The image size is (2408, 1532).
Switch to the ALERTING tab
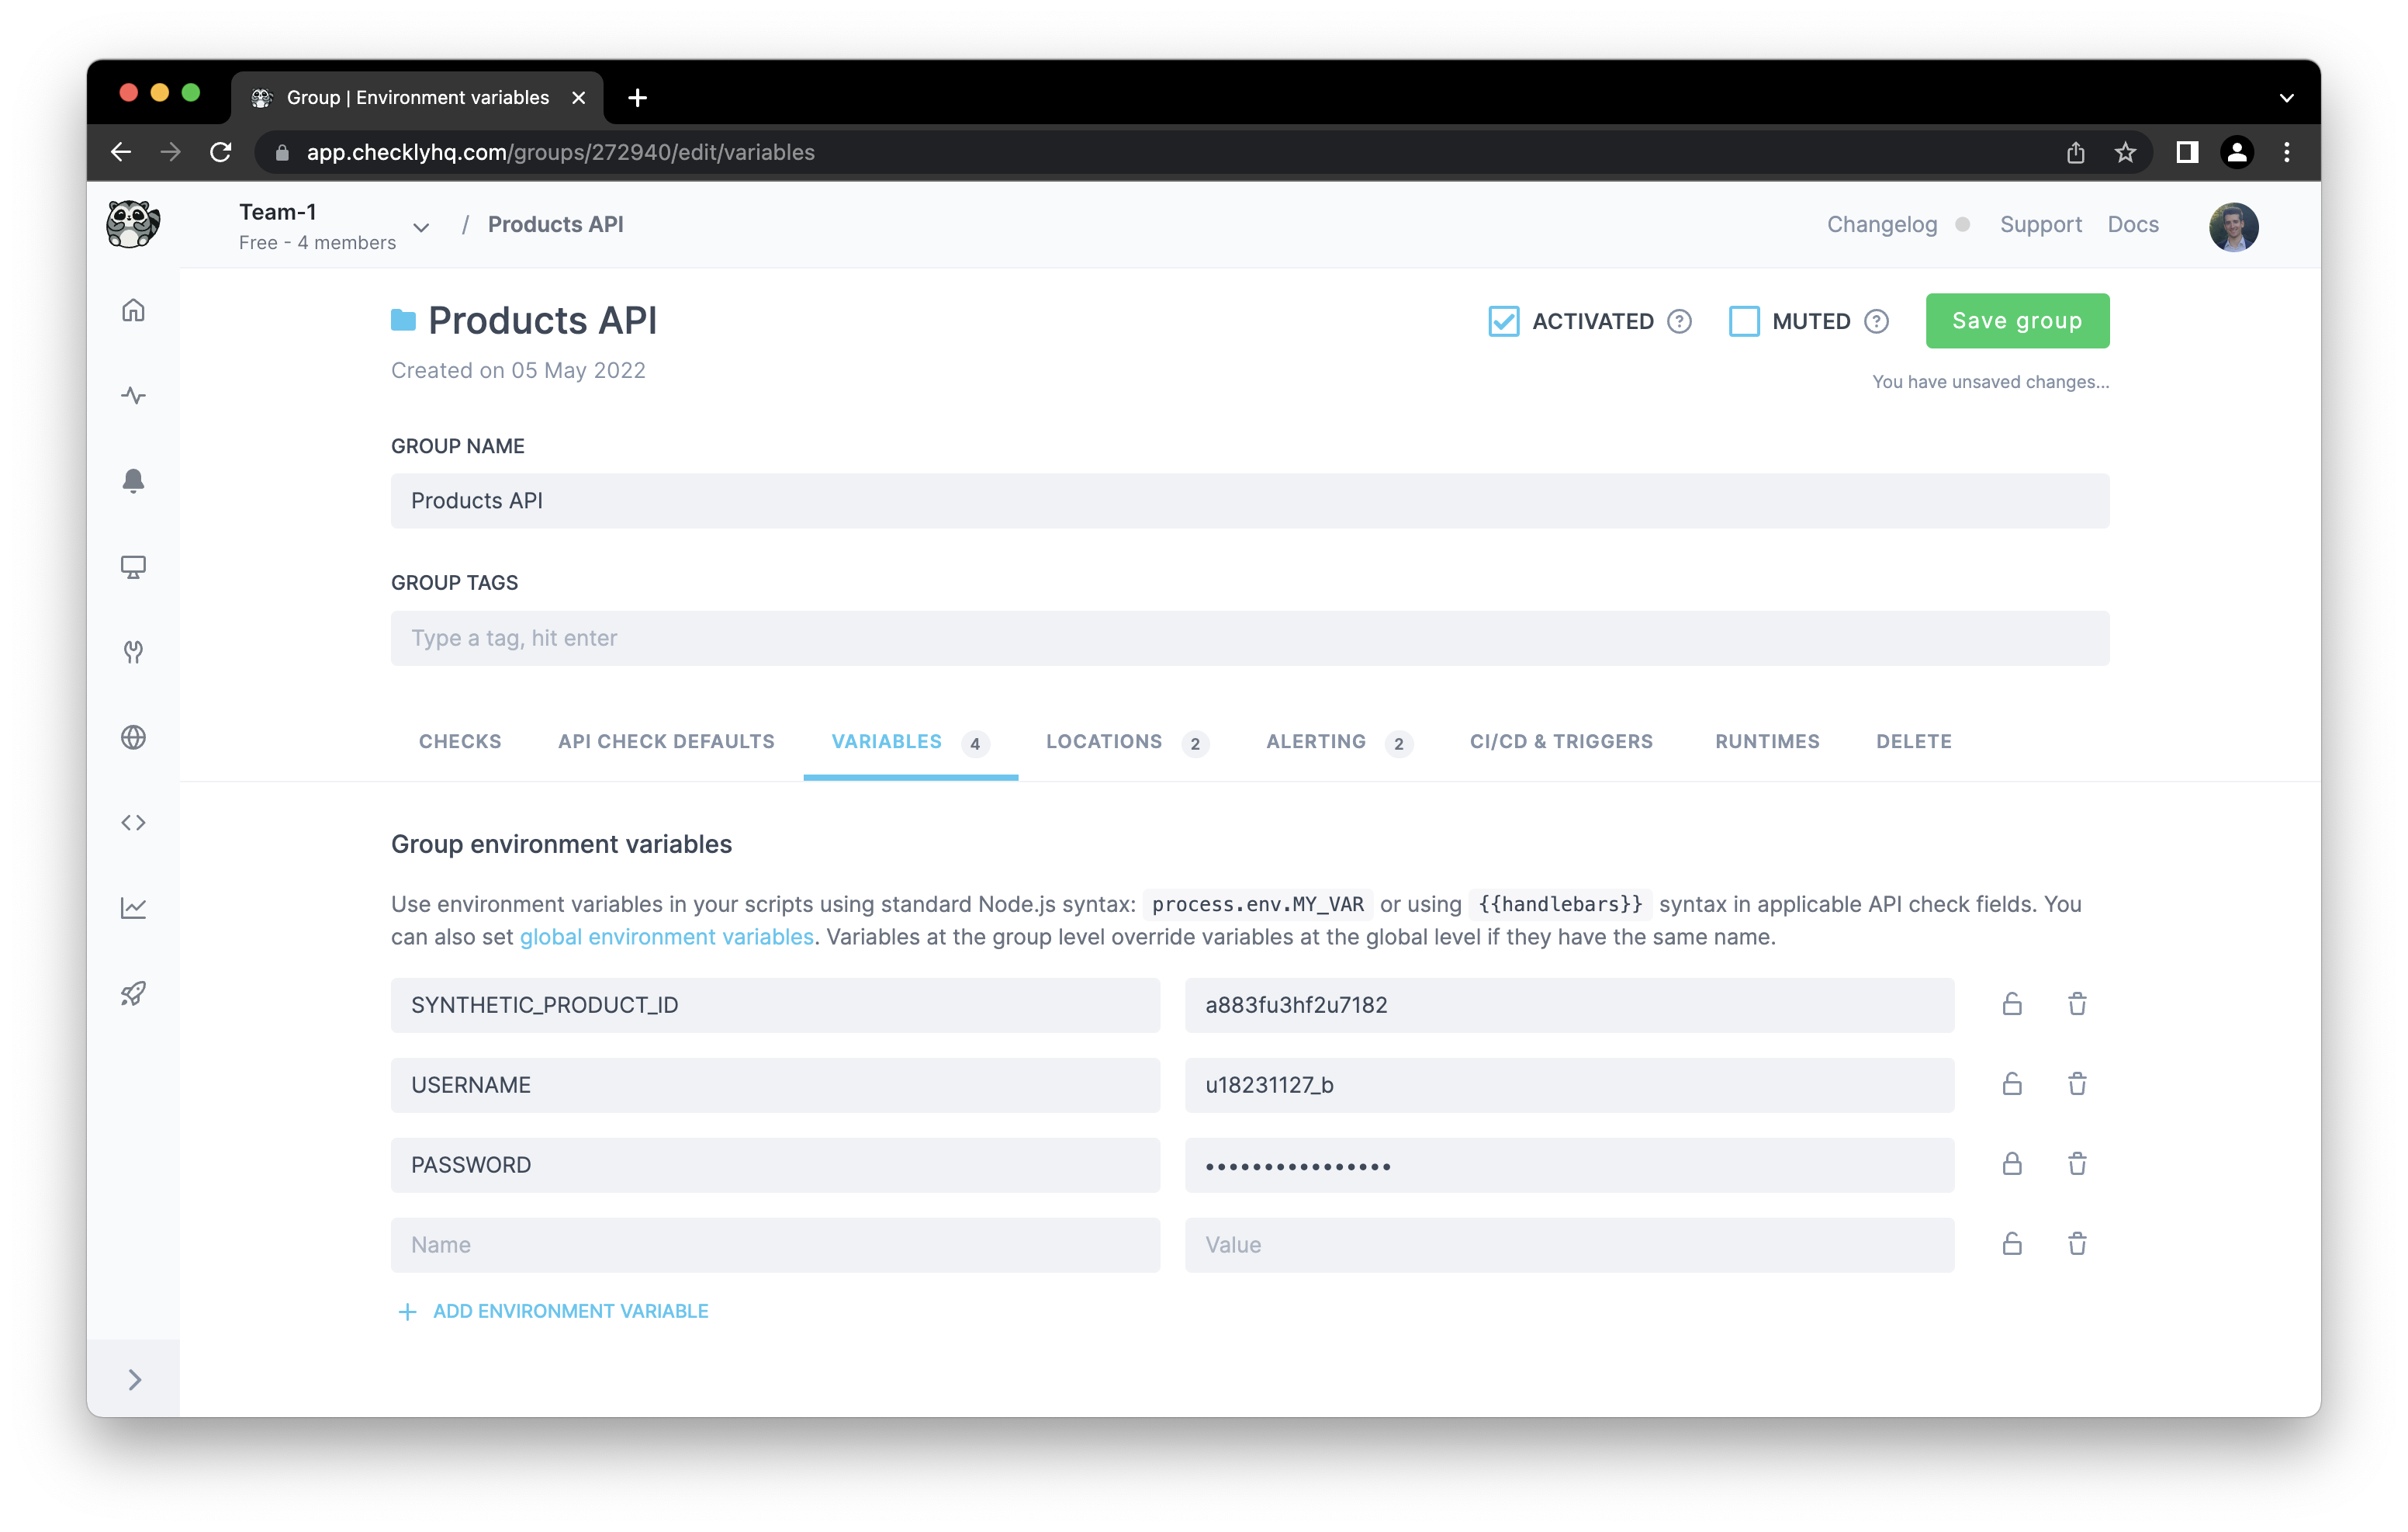point(1315,741)
